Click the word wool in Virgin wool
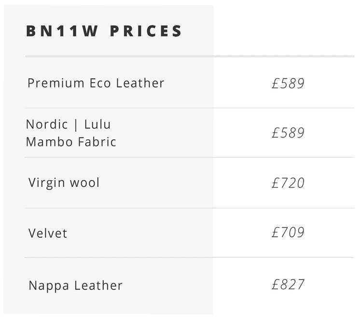The width and height of the screenshot is (362, 318). [84, 183]
